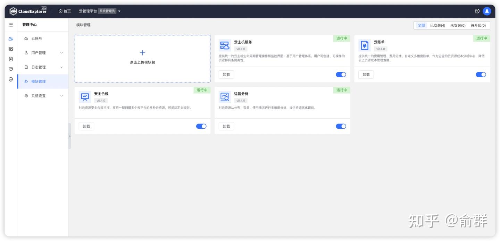Toggle the hamburger menu icon in sidebar
Viewport: 500px width, 241px height.
(11, 25)
